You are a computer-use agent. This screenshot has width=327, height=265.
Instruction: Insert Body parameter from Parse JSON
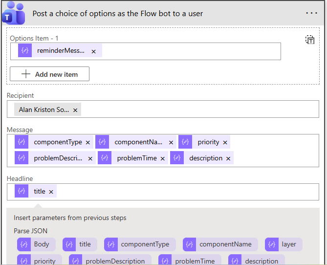pyautogui.click(x=36, y=244)
